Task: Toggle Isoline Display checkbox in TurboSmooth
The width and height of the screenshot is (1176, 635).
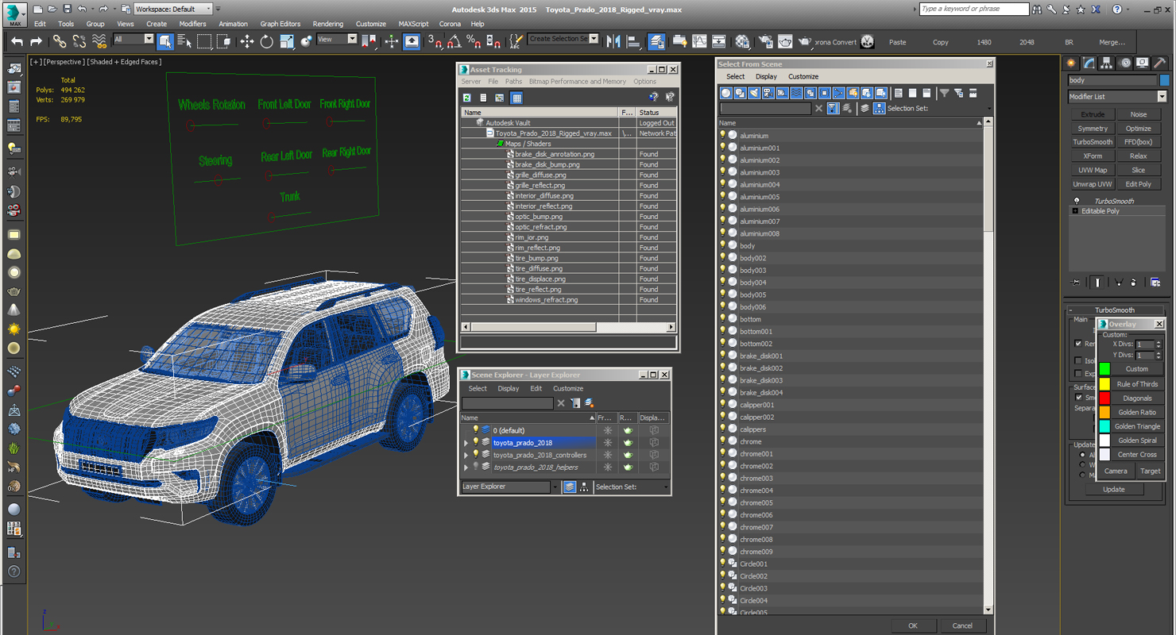Action: click(x=1077, y=360)
